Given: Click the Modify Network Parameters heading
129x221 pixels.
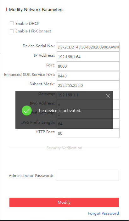Looking at the screenshot, I should coord(36,9).
